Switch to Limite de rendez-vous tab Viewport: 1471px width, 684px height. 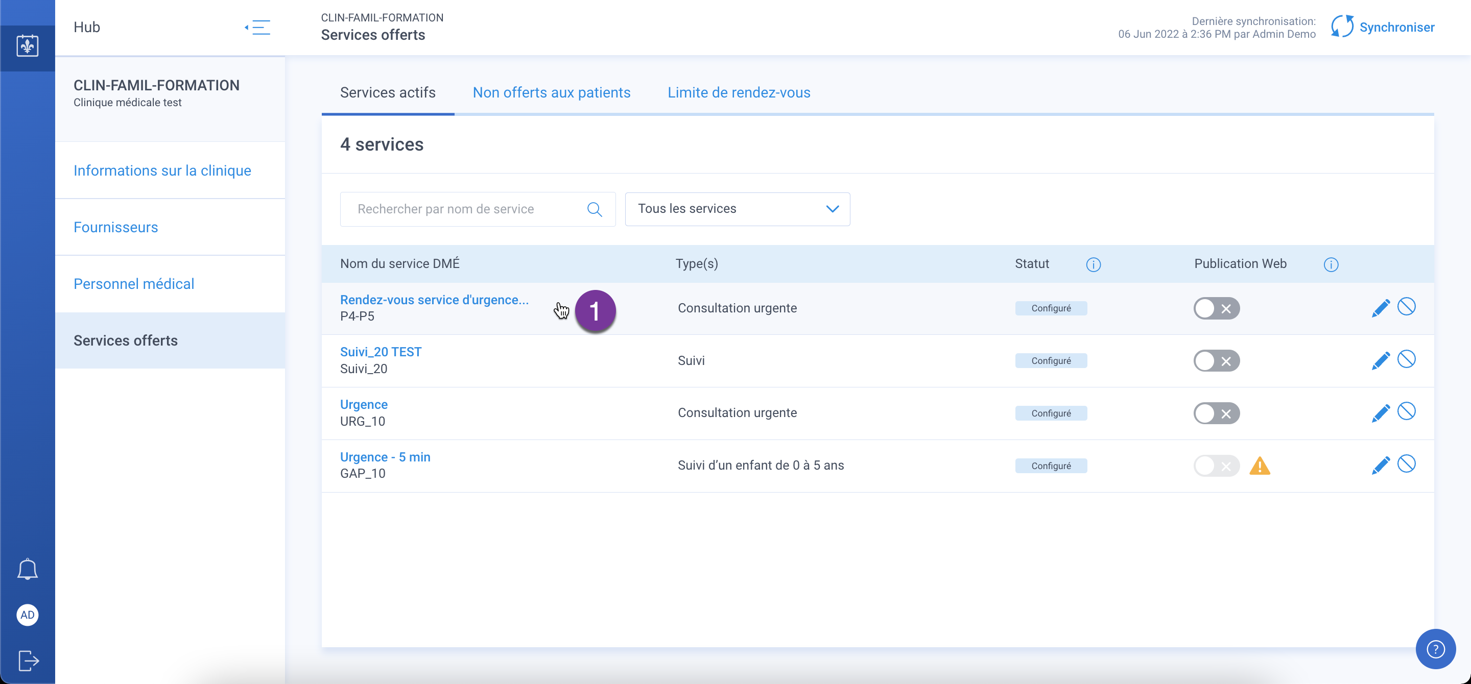pyautogui.click(x=739, y=92)
